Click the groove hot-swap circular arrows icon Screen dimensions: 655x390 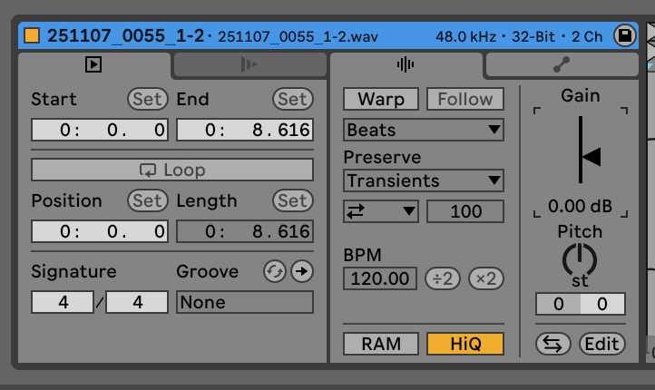[x=274, y=271]
